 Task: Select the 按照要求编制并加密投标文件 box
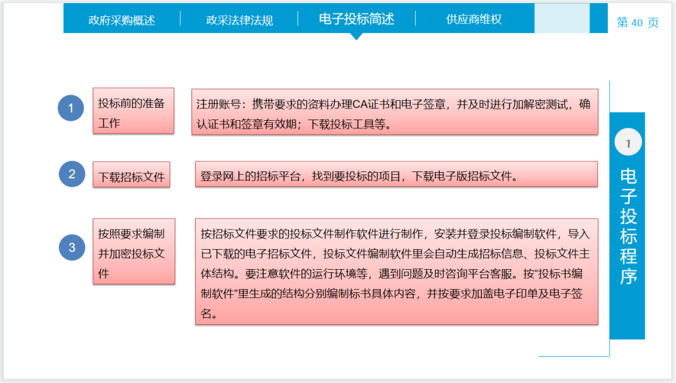pyautogui.click(x=134, y=252)
